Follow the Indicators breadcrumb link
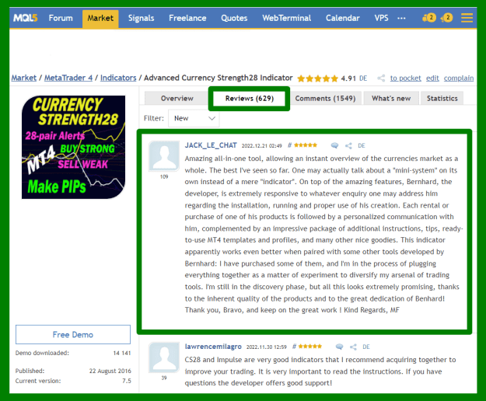This screenshot has width=486, height=401. pyautogui.click(x=118, y=78)
